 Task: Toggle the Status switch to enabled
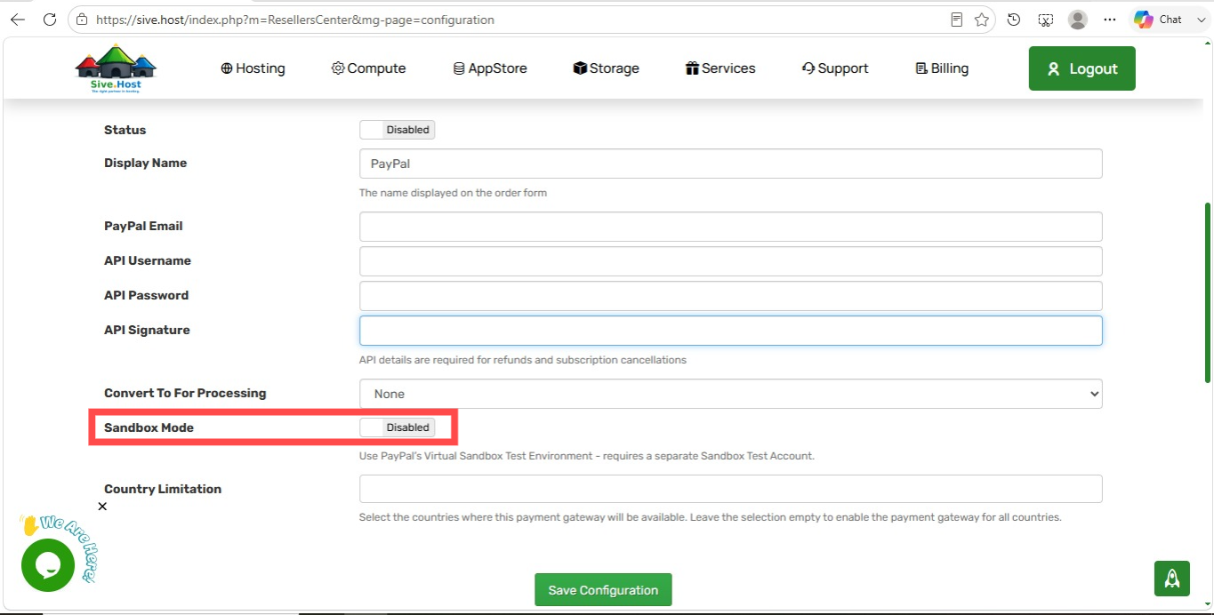tap(397, 130)
